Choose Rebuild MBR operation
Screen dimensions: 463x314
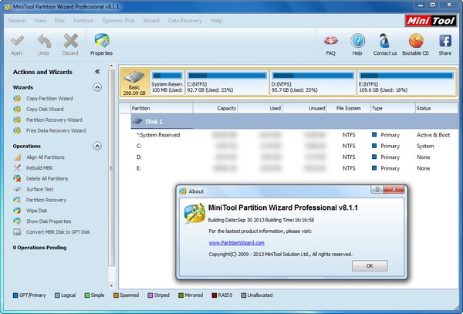pos(39,168)
